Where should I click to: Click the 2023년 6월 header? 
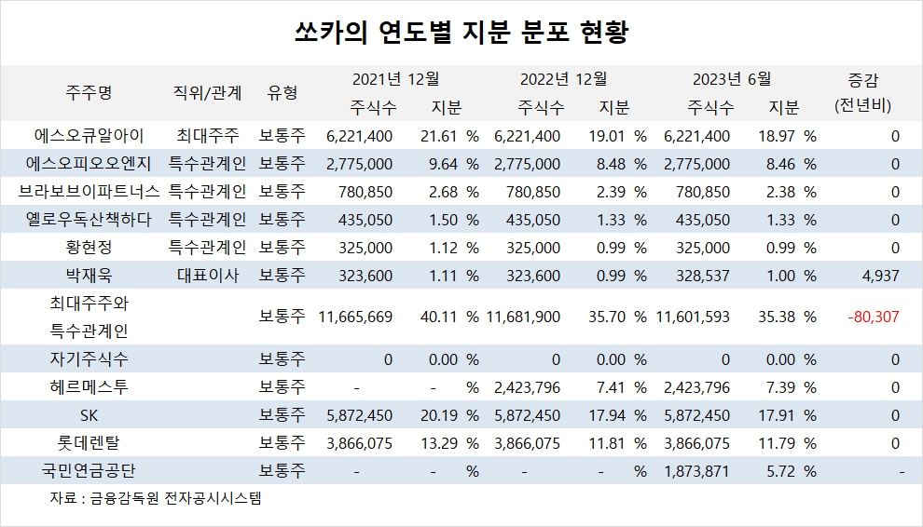click(732, 79)
